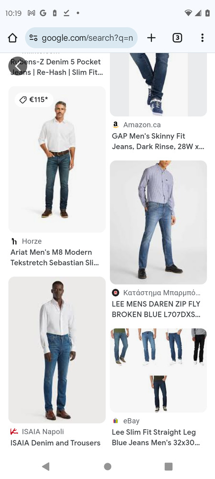The height and width of the screenshot is (479, 215).
Task: Tap the €115 price tag badge
Action: click(34, 100)
